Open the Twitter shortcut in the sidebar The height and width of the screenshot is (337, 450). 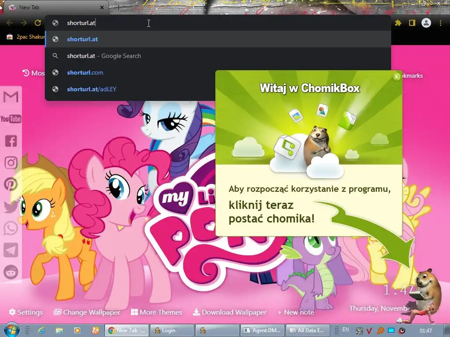(x=11, y=207)
